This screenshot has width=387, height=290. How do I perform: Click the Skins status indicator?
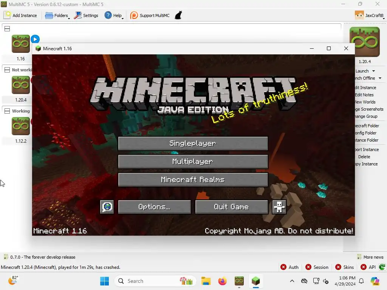click(x=345, y=267)
